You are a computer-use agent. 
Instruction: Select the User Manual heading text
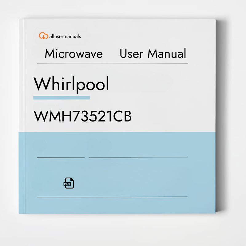click(x=153, y=54)
